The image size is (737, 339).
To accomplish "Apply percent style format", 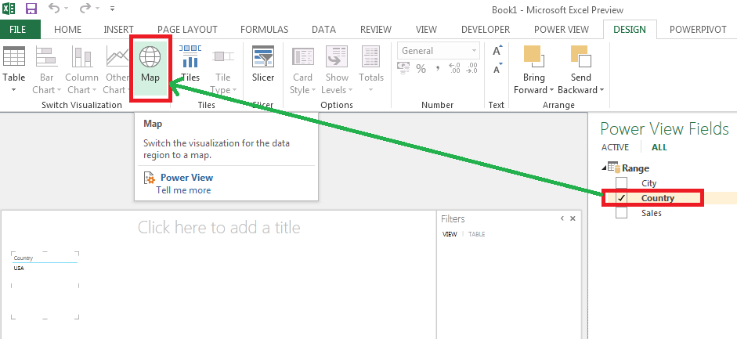I will click(x=421, y=69).
